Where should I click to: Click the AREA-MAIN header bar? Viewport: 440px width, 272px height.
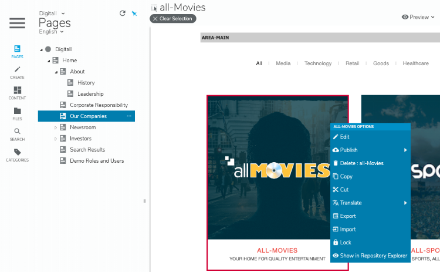point(320,38)
